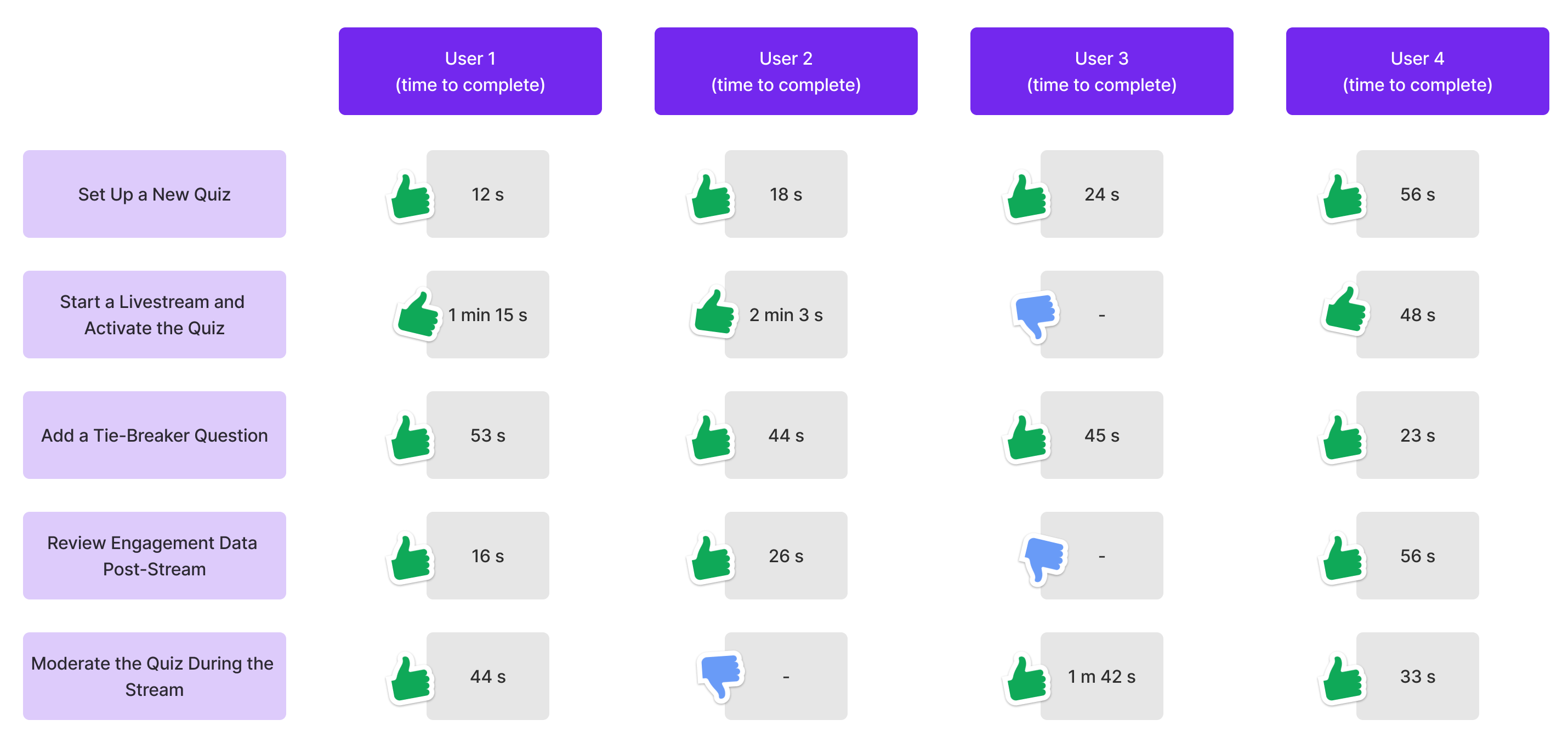Click the 12 s time cell
The image size is (1568, 737).
coord(487,194)
